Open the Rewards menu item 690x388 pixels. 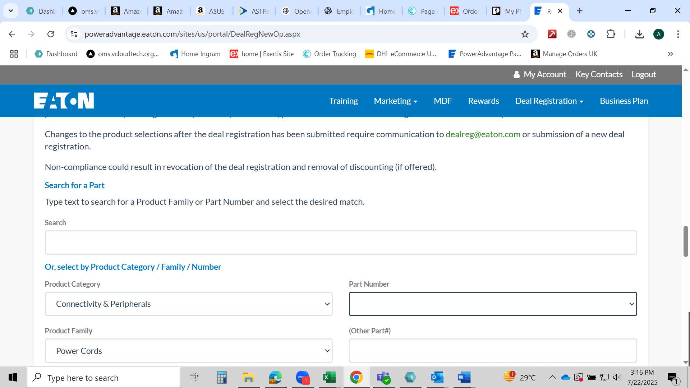(x=483, y=101)
